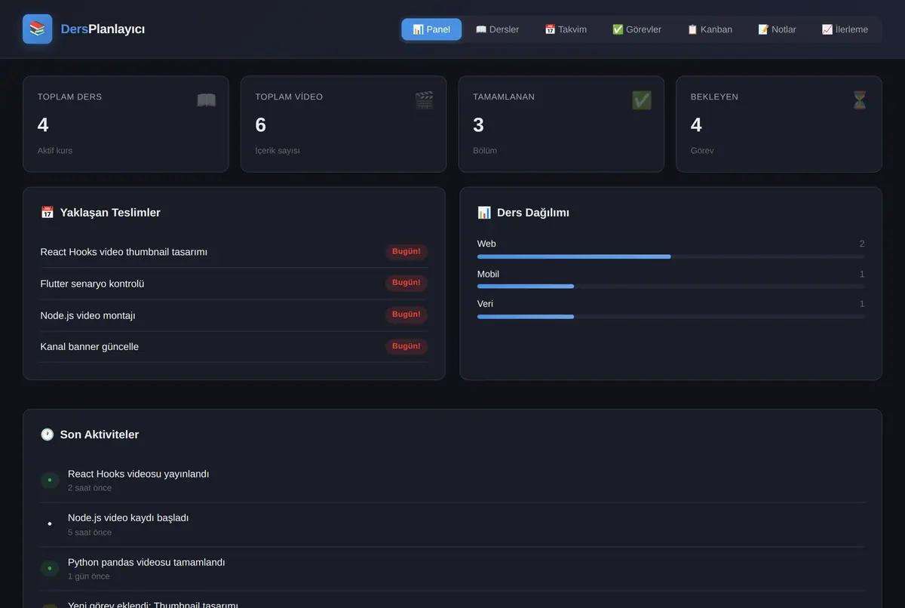
Task: Click the '2 saat önce' timestamp
Action: point(90,488)
